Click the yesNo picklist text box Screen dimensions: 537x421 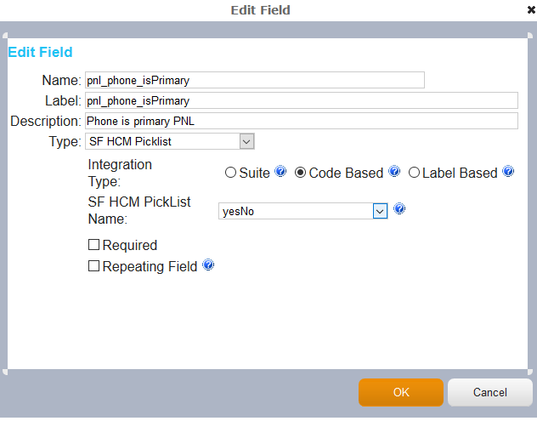(x=296, y=211)
